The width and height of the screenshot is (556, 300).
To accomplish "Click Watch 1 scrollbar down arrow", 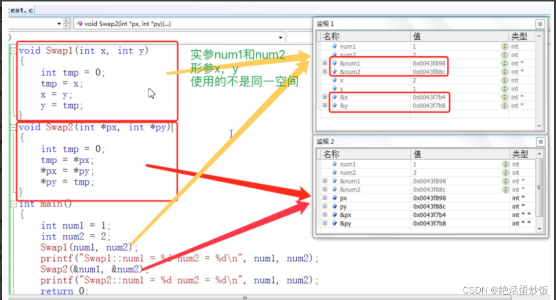I will [540, 126].
